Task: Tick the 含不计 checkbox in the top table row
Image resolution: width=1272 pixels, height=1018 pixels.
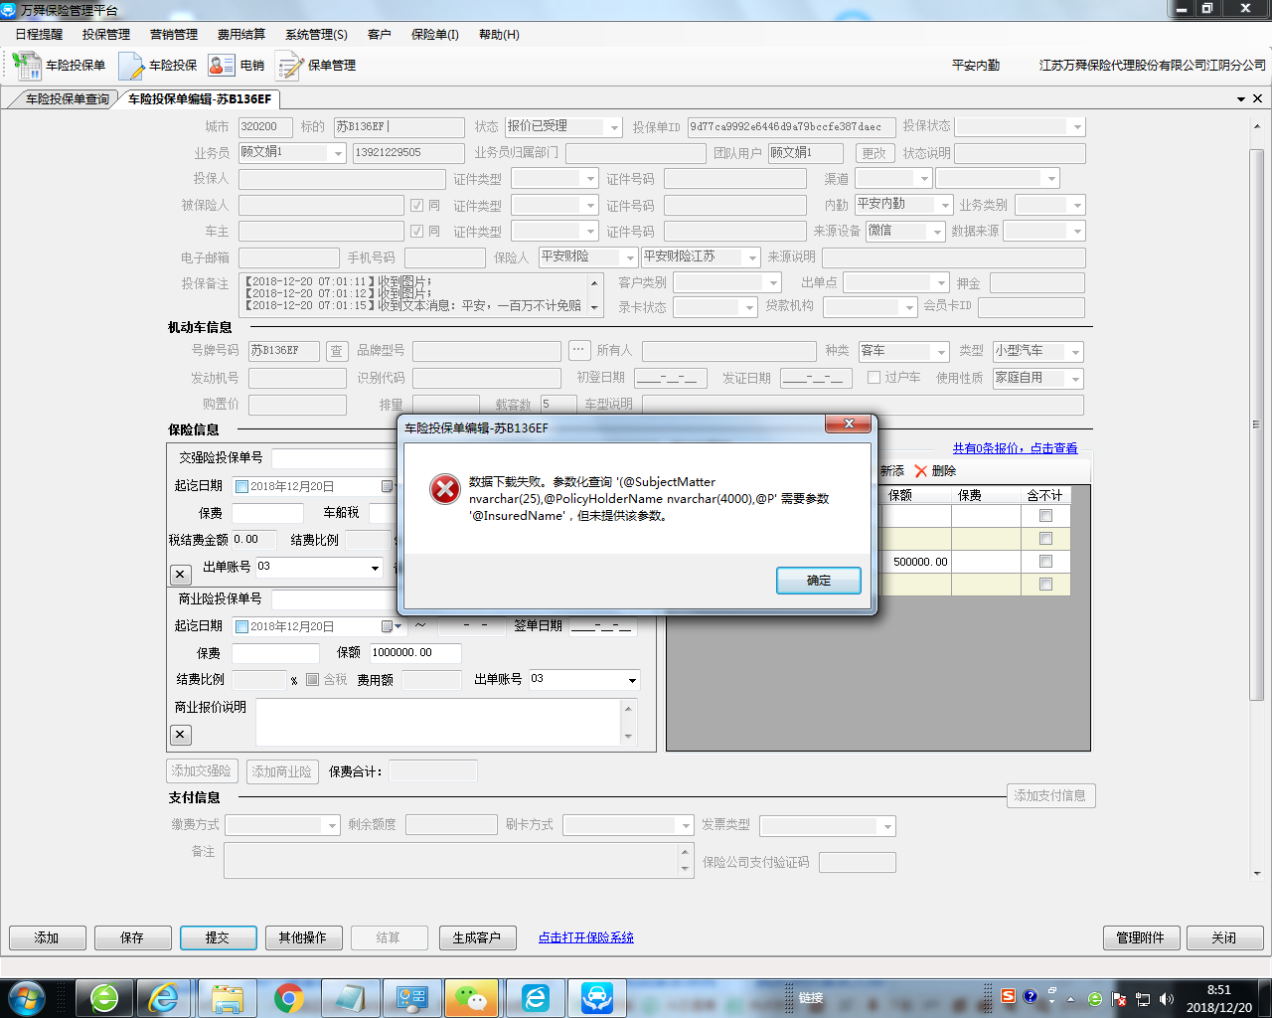Action: point(1045,516)
